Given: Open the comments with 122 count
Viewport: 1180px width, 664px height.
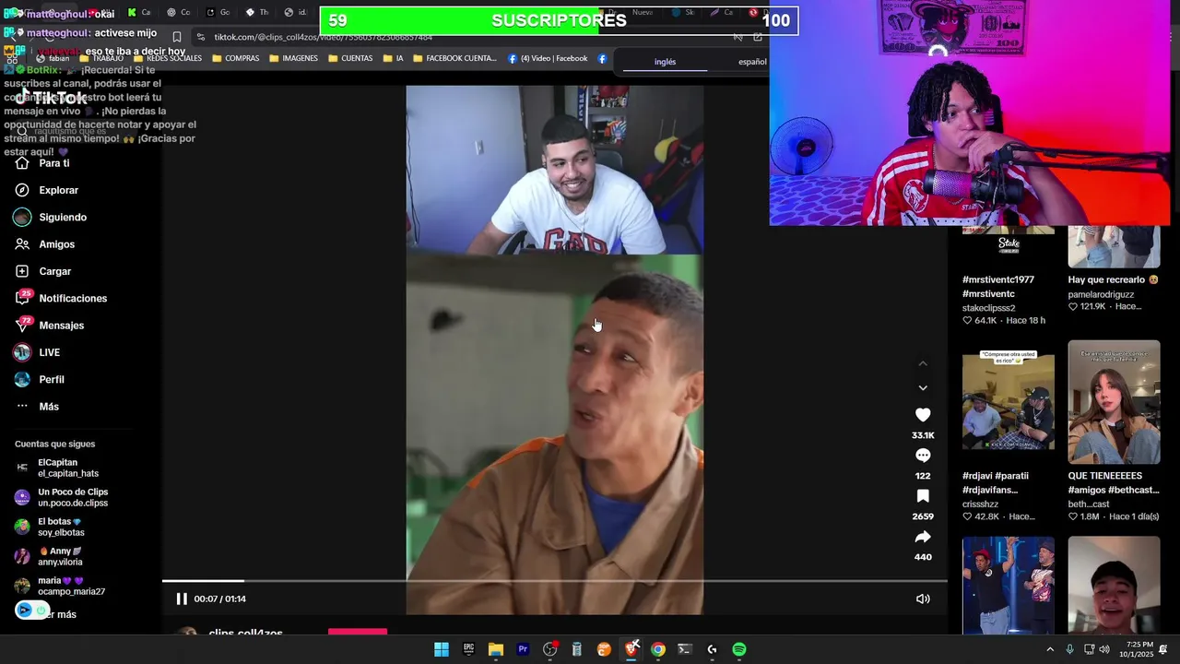Looking at the screenshot, I should click(x=923, y=456).
